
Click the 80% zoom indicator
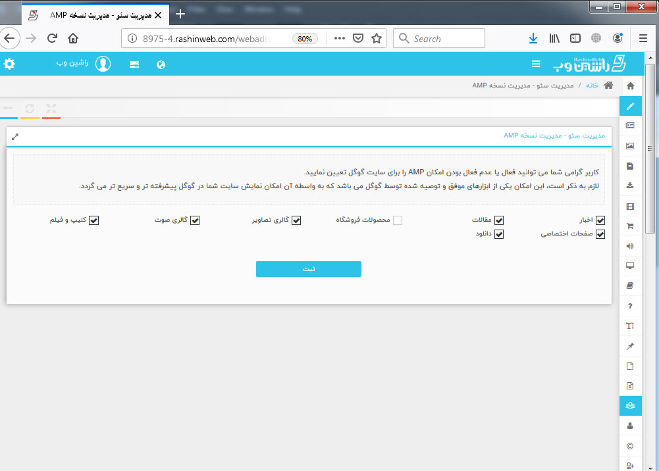click(305, 39)
